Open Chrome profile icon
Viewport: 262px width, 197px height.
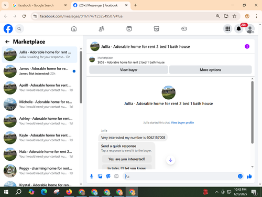click(x=247, y=16)
